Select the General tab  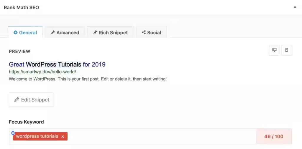pos(25,32)
